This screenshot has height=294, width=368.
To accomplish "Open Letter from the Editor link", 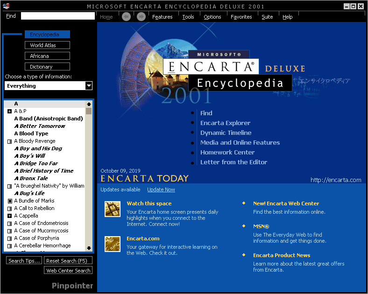I will point(234,162).
